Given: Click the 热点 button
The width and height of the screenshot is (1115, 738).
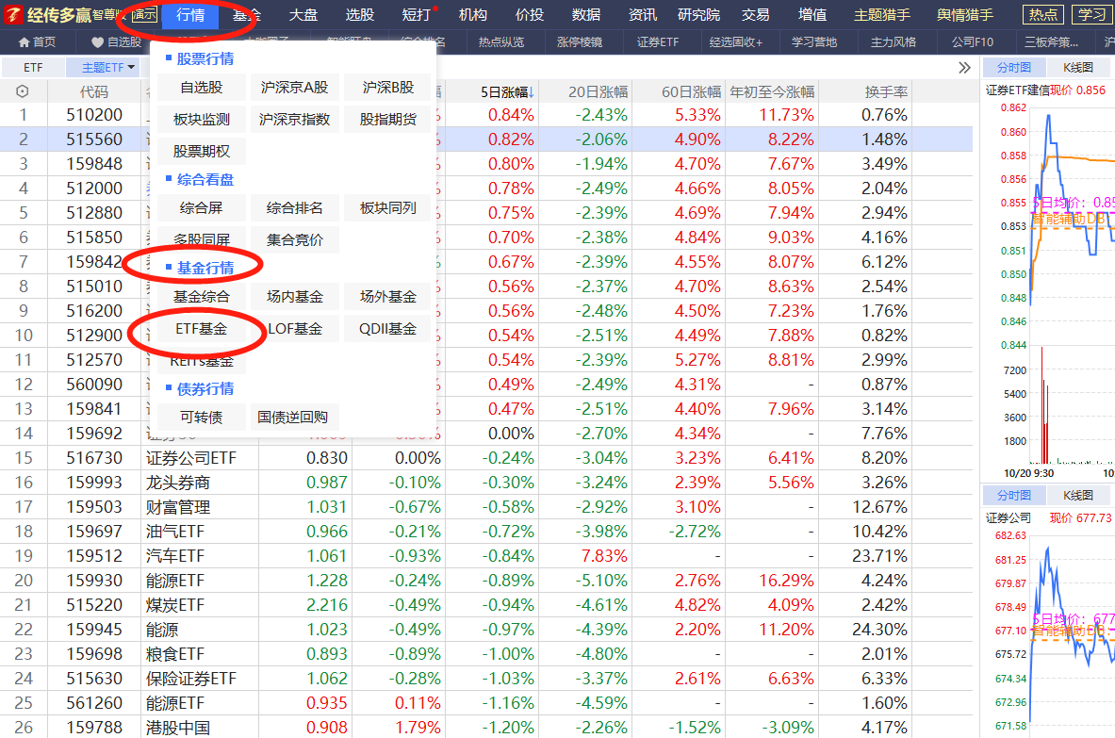Looking at the screenshot, I should pos(1042,15).
